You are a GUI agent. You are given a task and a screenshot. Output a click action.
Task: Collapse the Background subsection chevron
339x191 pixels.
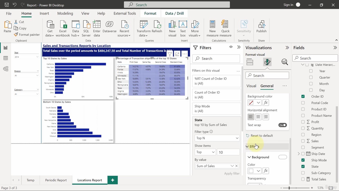pyautogui.click(x=249, y=157)
